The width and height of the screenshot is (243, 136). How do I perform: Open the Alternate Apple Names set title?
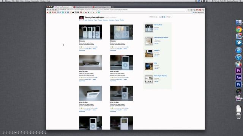pos(161,38)
